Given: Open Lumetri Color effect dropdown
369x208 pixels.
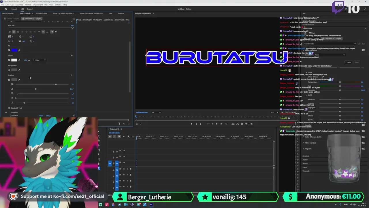Looking at the screenshot, I should (330, 44).
